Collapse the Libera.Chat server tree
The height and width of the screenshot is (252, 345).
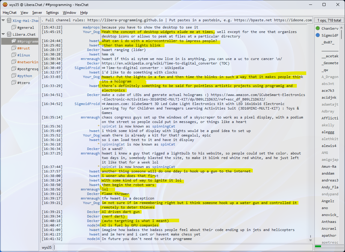3,34
